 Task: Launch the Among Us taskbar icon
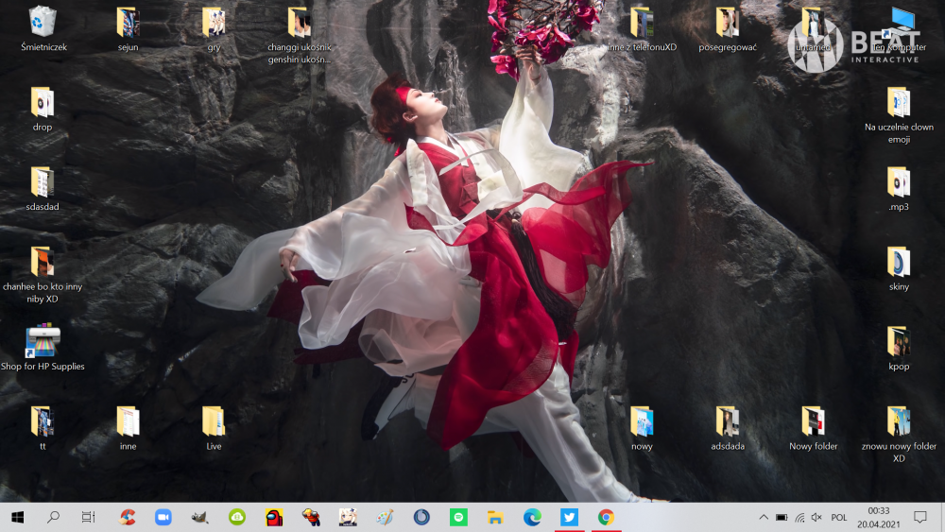(274, 517)
